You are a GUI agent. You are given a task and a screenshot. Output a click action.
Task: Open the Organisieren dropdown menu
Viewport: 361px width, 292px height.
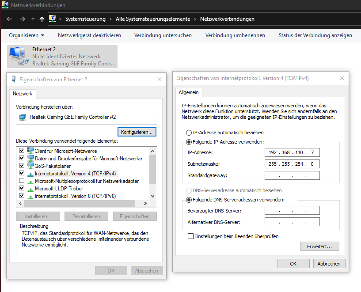tap(27, 35)
